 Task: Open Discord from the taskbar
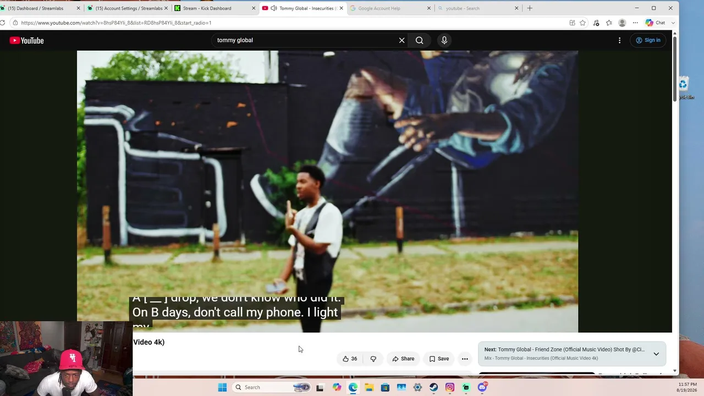click(482, 387)
